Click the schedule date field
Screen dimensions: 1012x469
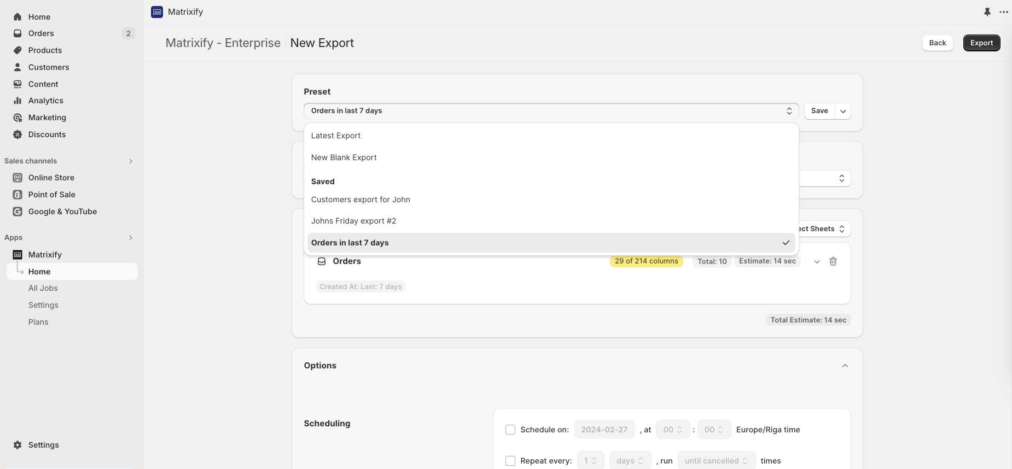604,430
